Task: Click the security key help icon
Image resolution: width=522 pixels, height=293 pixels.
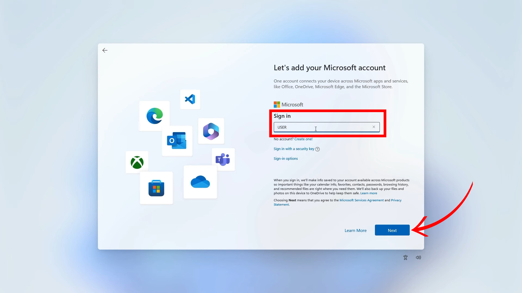Action: 318,149
